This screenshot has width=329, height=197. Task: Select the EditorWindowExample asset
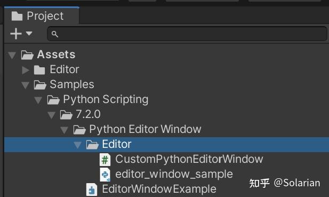click(159, 189)
